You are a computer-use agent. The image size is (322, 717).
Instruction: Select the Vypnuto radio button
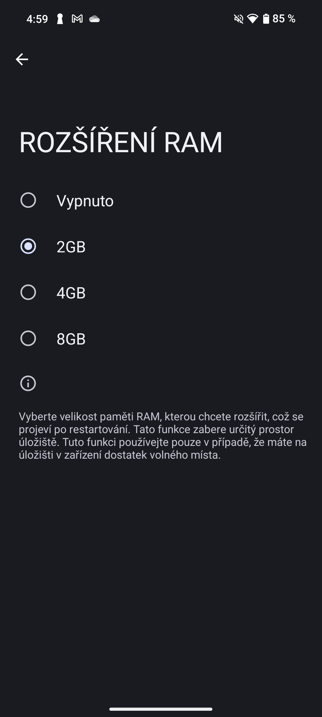click(28, 200)
